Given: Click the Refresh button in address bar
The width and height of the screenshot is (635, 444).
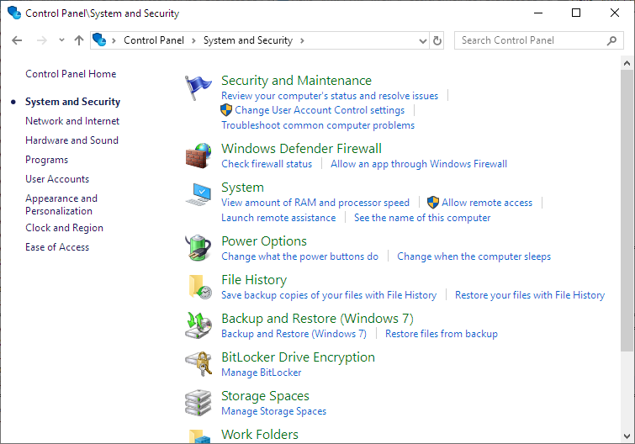Looking at the screenshot, I should coord(437,40).
